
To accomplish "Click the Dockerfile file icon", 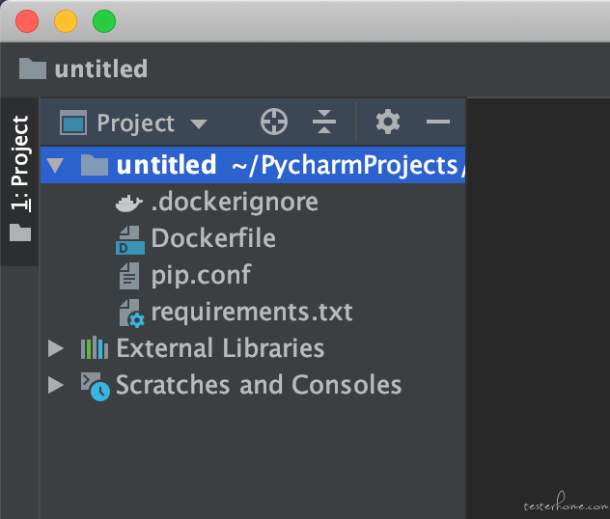I will pos(130,240).
